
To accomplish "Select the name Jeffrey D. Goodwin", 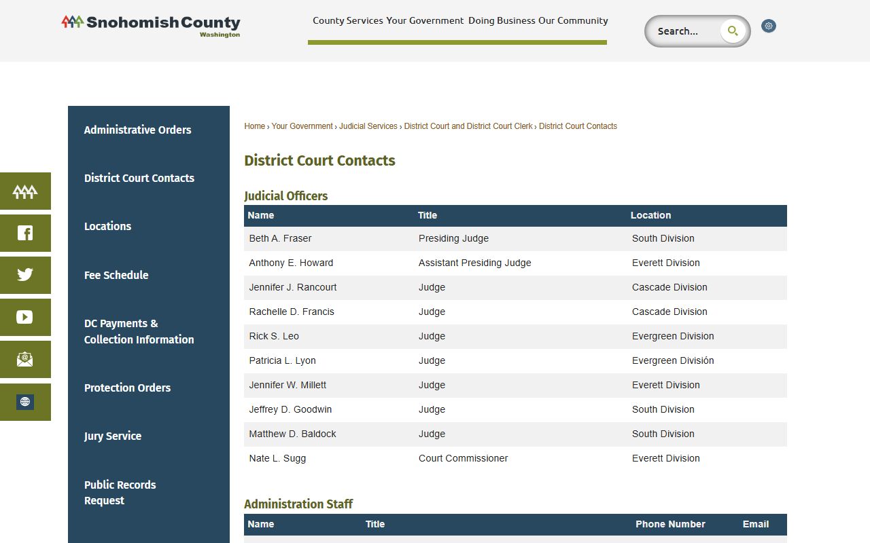I will pyautogui.click(x=290, y=409).
